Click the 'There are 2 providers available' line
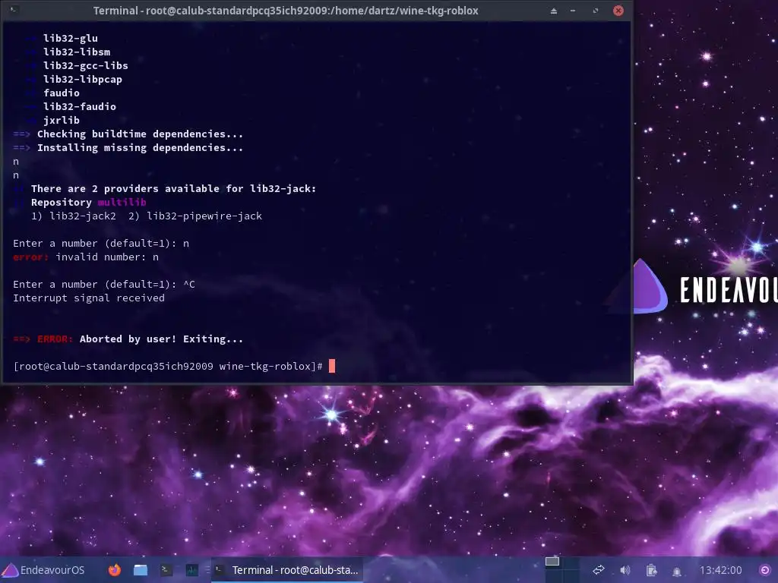This screenshot has width=778, height=583. pos(174,189)
